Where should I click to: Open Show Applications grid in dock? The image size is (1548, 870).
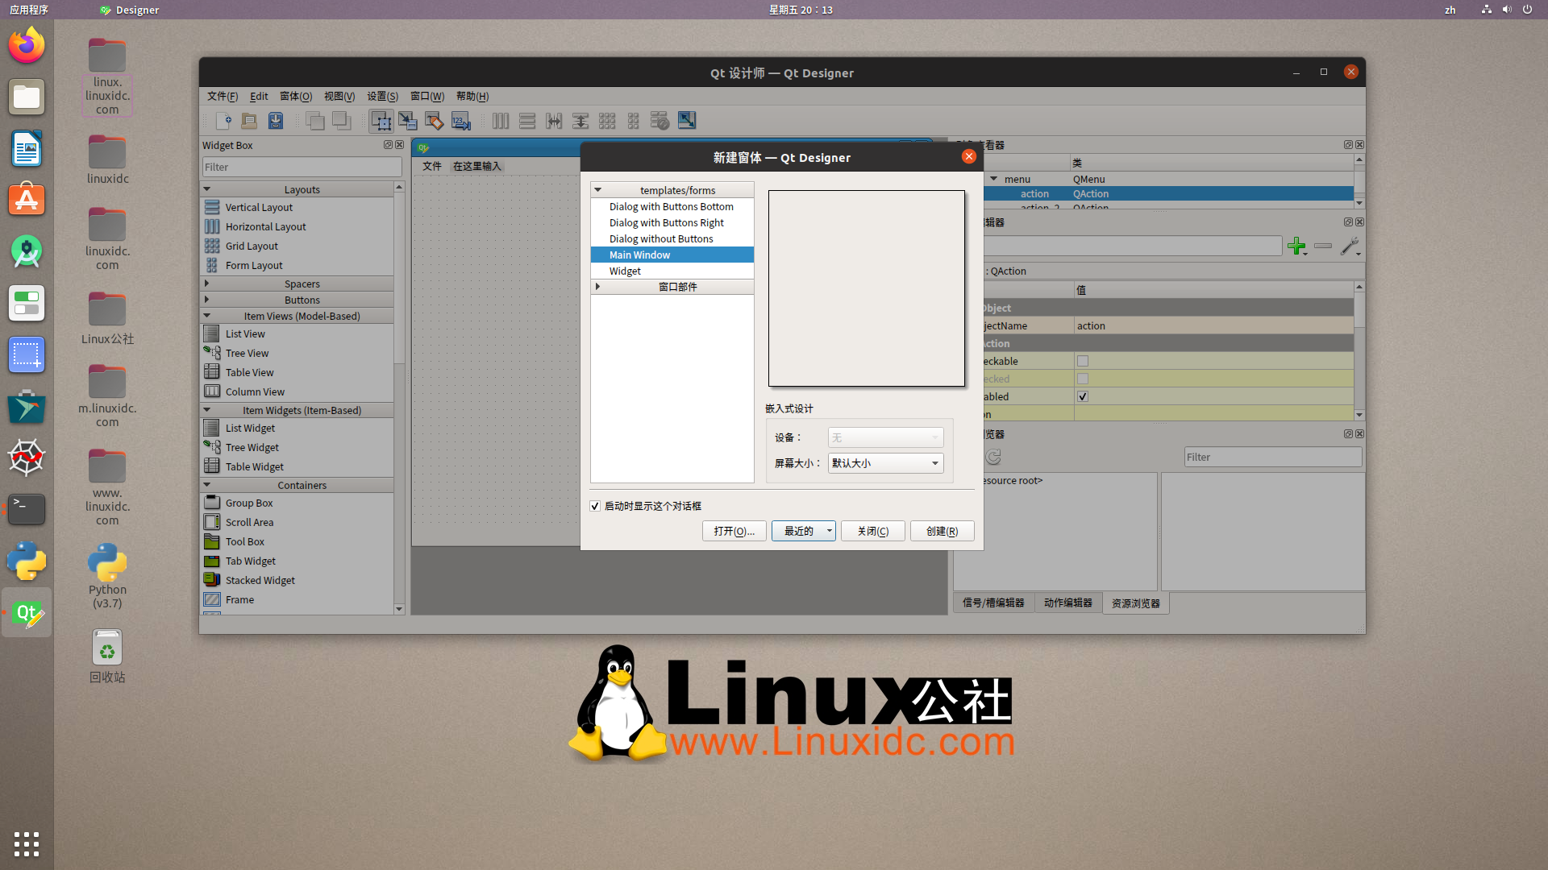pyautogui.click(x=27, y=844)
